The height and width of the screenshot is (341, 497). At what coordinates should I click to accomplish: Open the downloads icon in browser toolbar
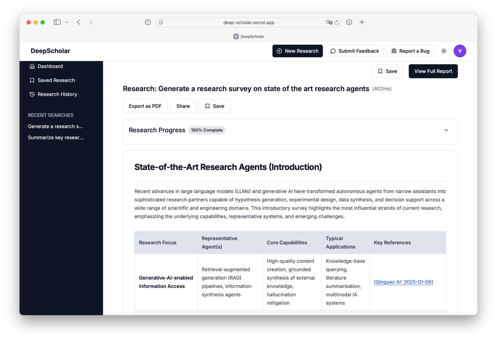(x=349, y=22)
